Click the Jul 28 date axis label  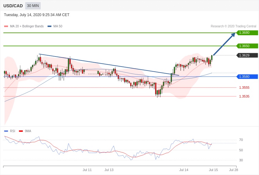pos(233,170)
